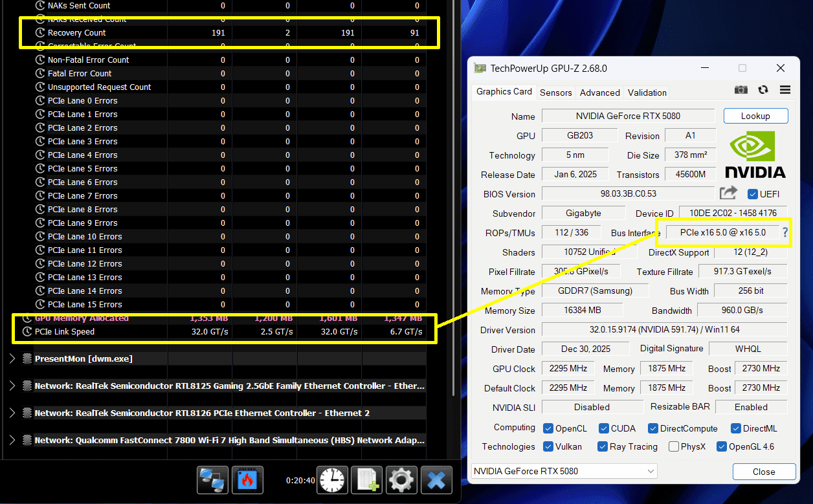813x504 pixels.
Task: Click the clock icon beside Fatal Error Count
Action: pyautogui.click(x=41, y=73)
